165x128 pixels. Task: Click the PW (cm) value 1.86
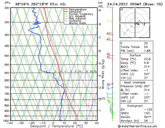[x=147, y=51]
